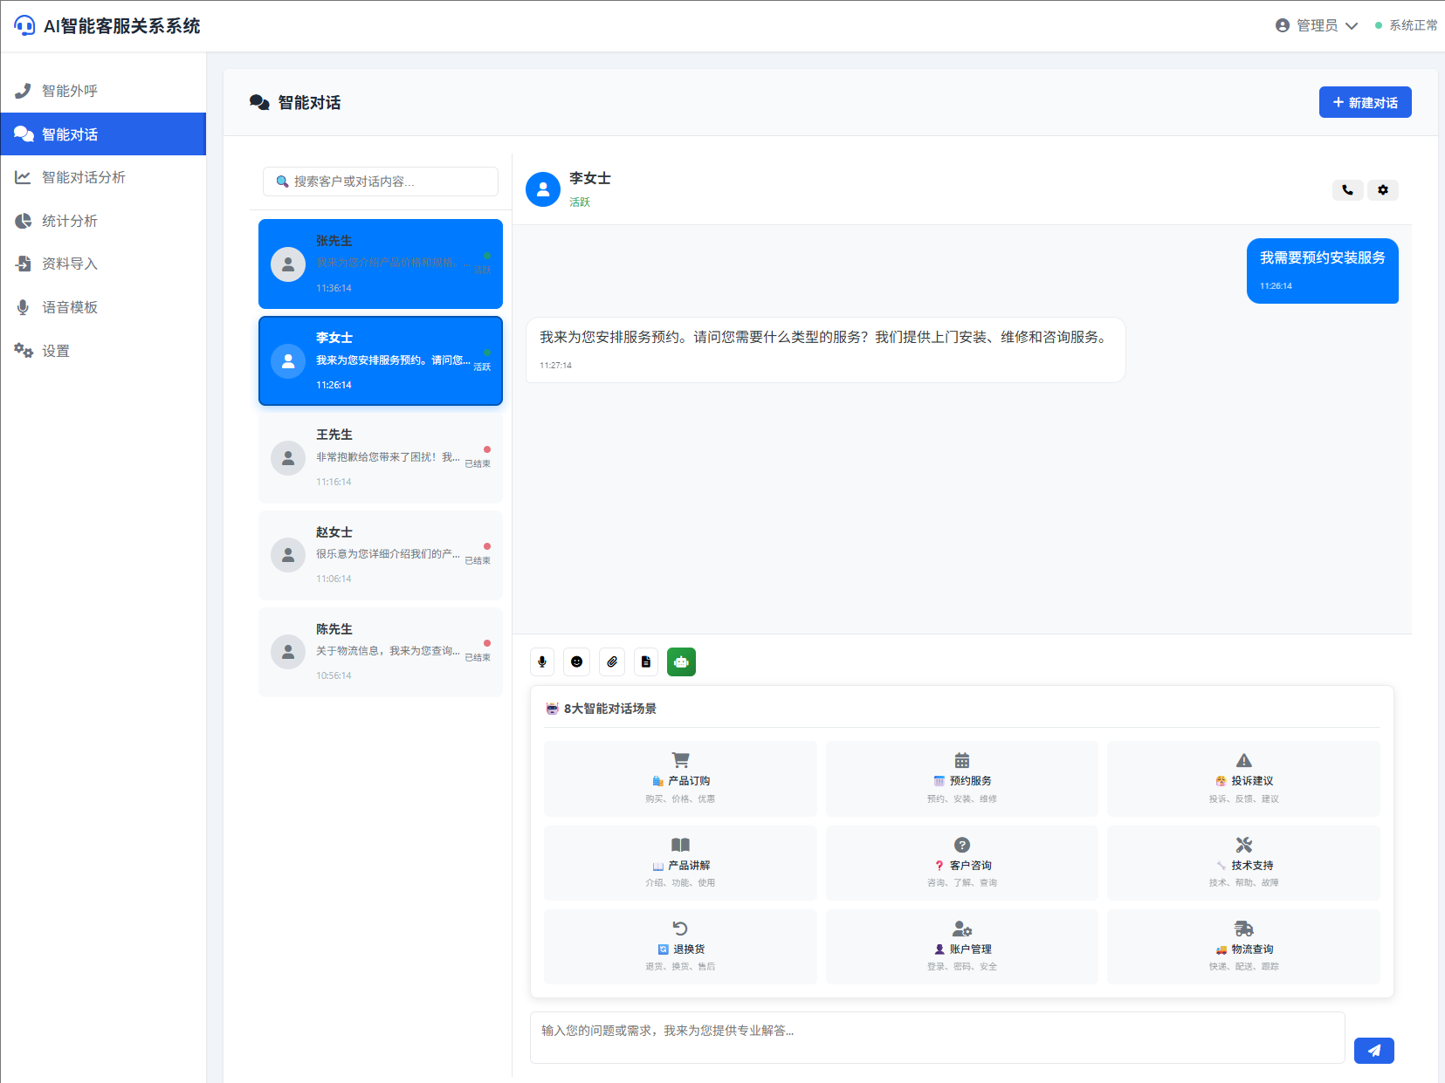
Task: Click the gears icon beside 设置
Action: (24, 351)
